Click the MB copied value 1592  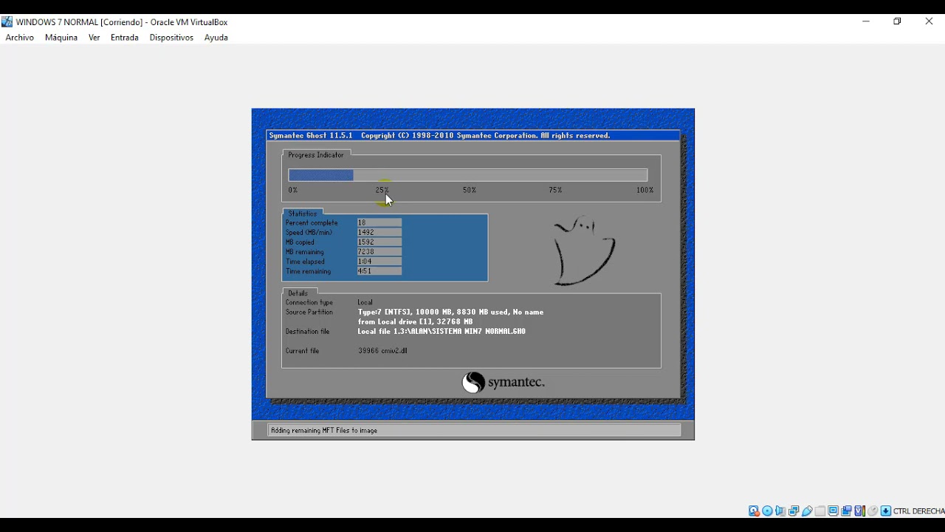[379, 242]
